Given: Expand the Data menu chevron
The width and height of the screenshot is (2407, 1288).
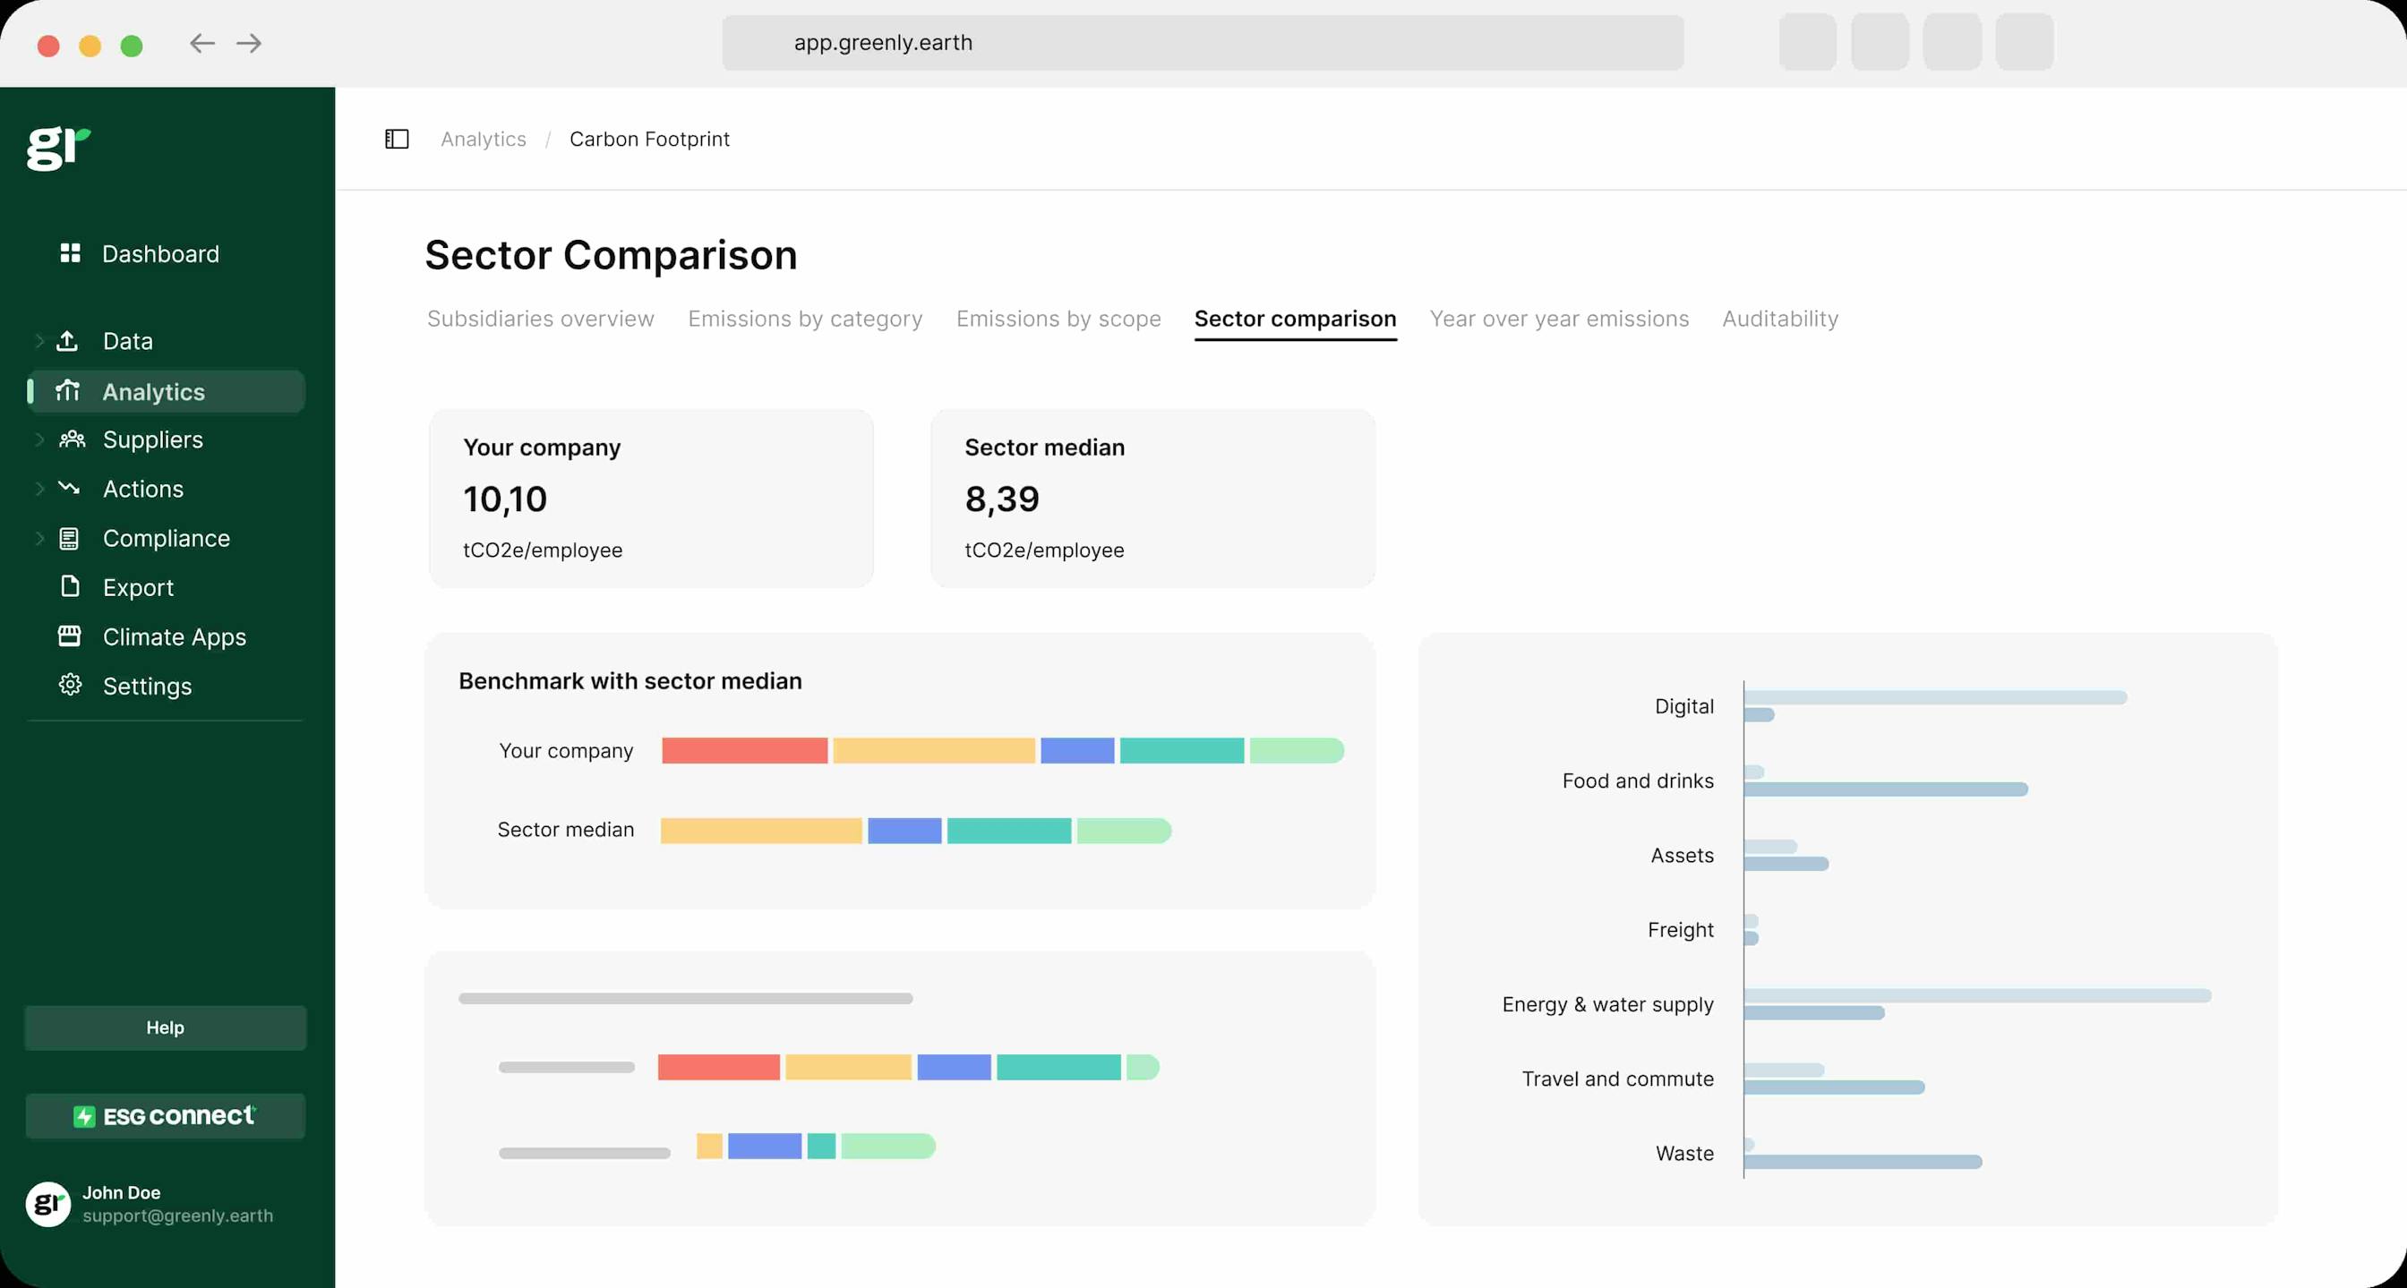Looking at the screenshot, I should (x=39, y=341).
